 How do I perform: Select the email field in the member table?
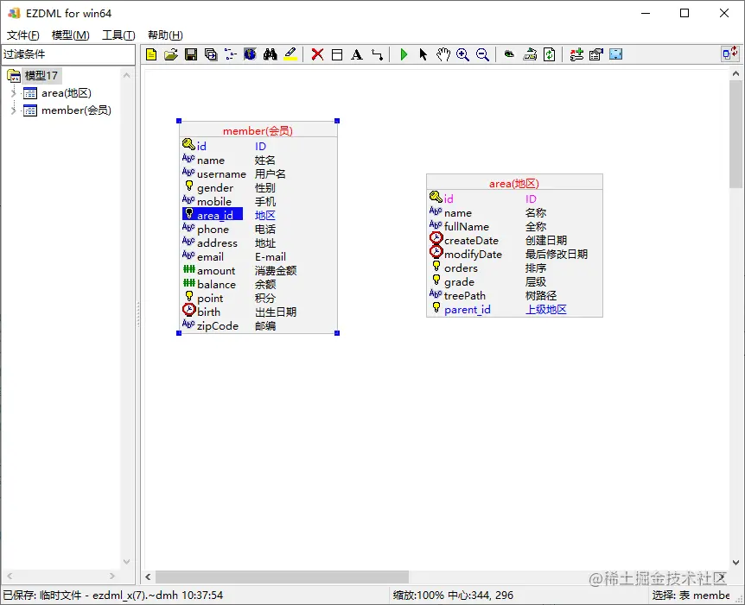coord(211,256)
